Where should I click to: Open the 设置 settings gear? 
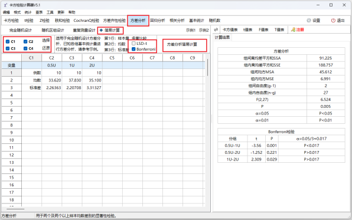pos(314,21)
